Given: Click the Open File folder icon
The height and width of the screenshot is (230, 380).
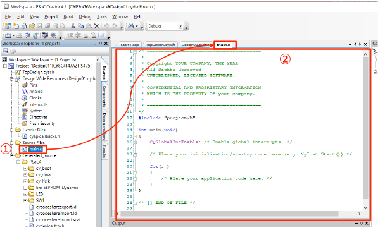Looking at the screenshot, I should [x=32, y=26].
